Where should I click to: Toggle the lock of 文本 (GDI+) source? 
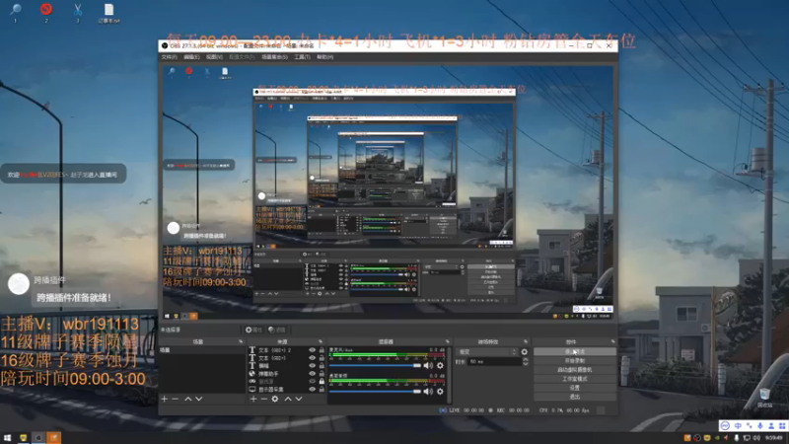(x=322, y=358)
